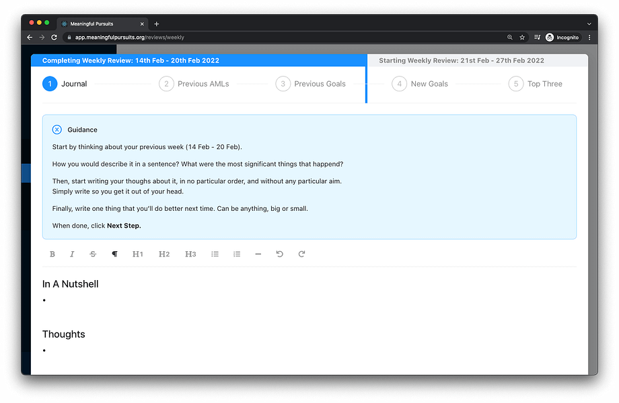Click the URL address bar
The width and height of the screenshot is (619, 403).
click(x=284, y=38)
